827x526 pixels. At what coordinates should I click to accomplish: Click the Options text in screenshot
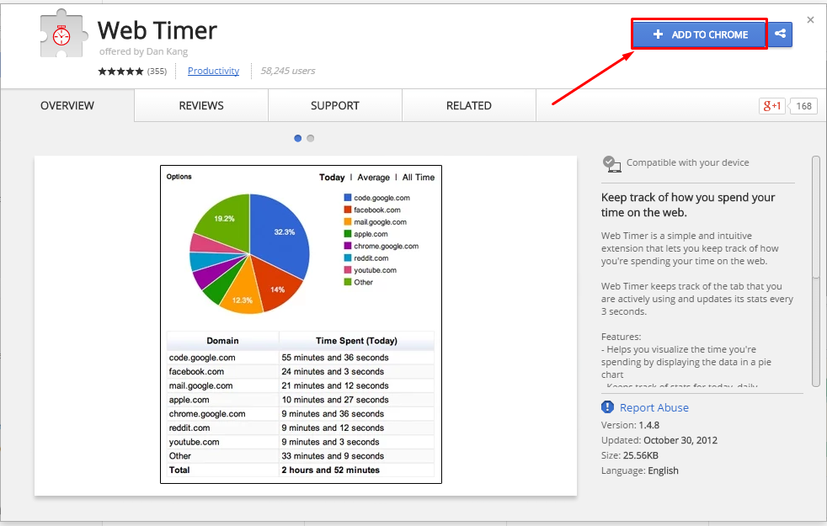click(179, 177)
